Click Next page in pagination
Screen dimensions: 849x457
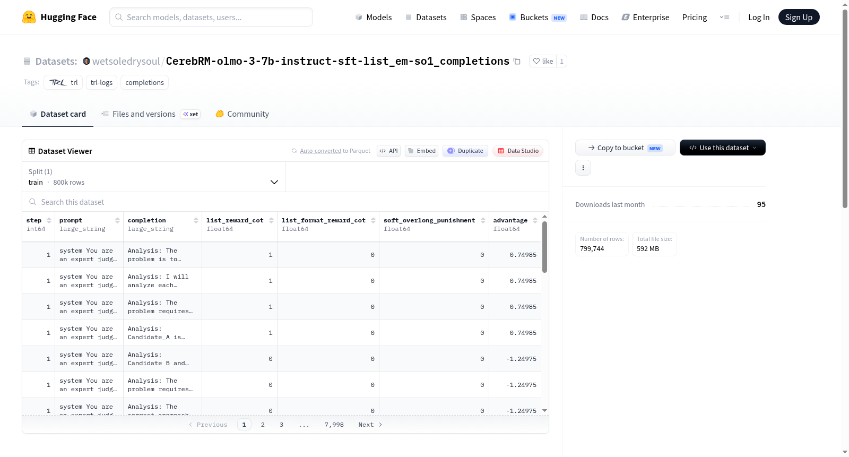click(370, 425)
